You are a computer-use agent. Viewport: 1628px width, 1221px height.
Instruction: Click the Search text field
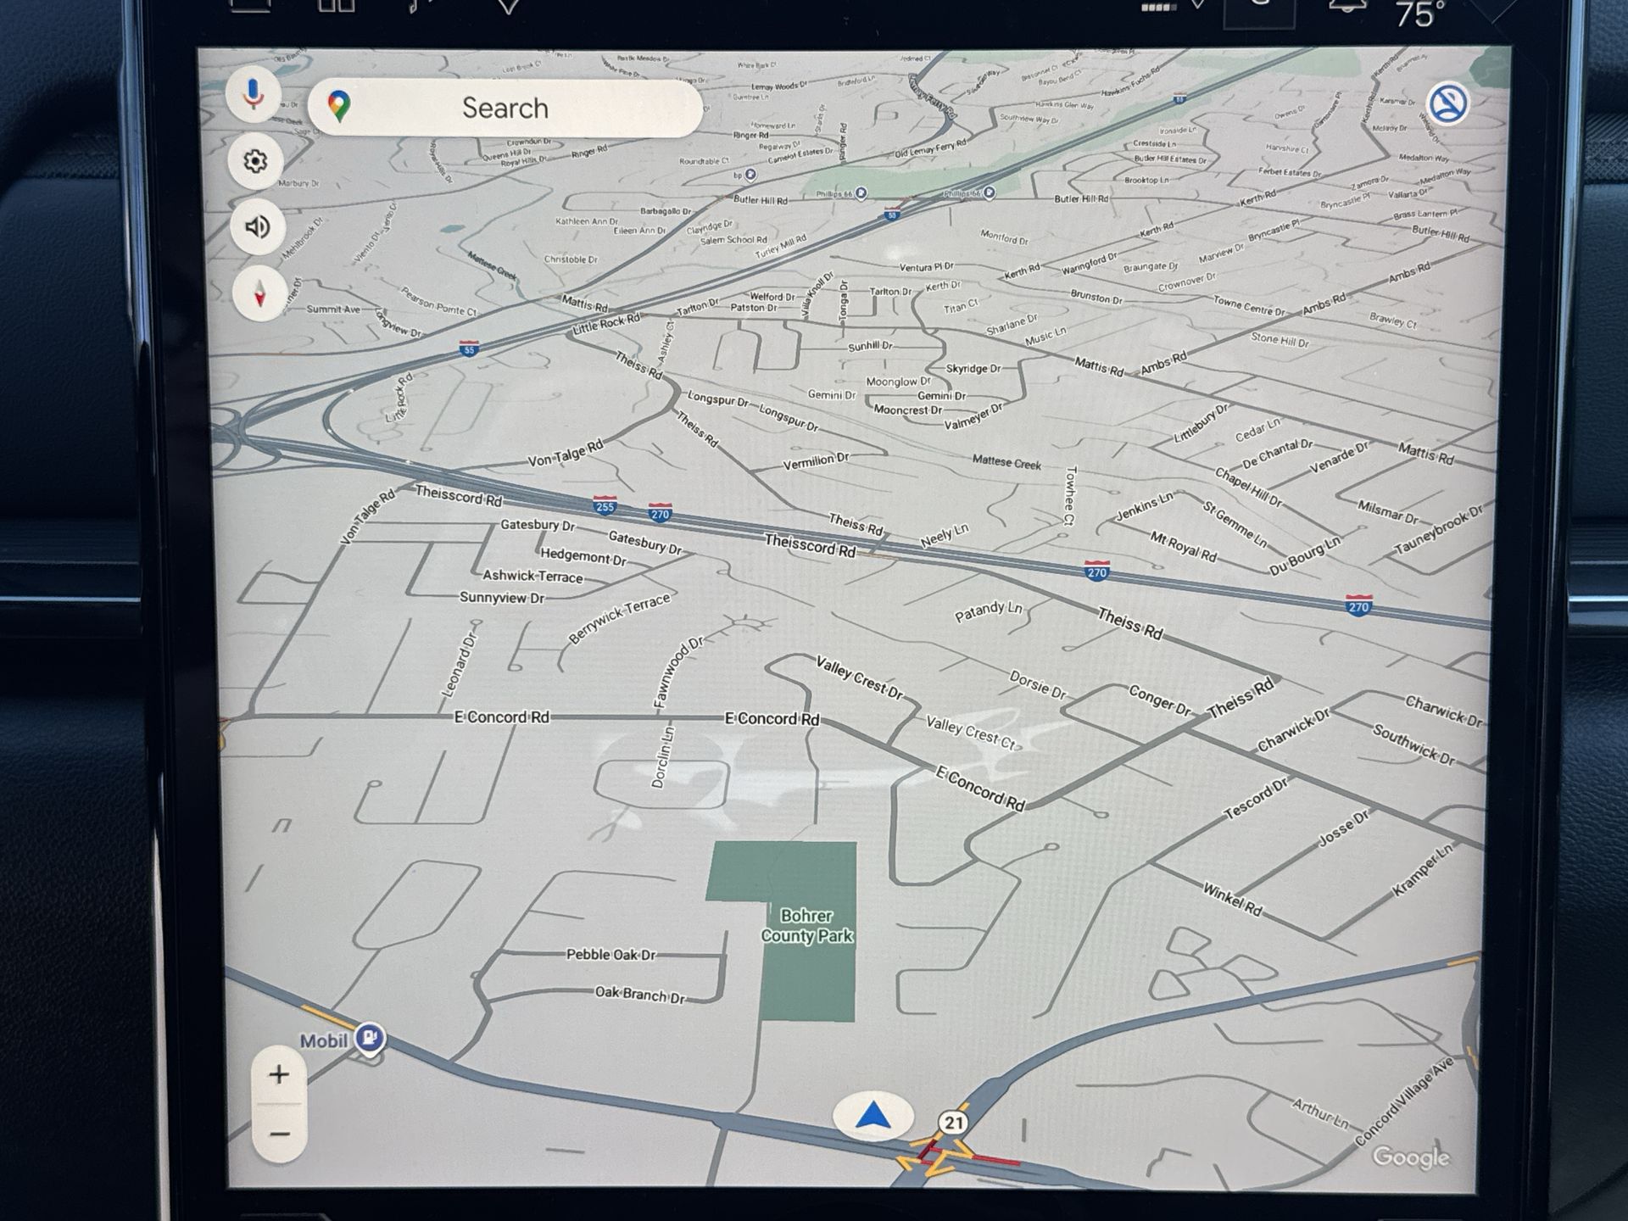click(505, 109)
